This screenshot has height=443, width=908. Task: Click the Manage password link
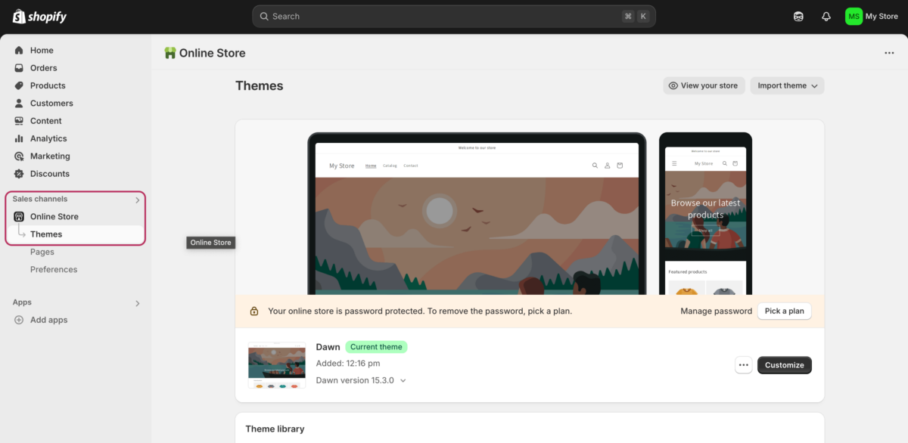pyautogui.click(x=716, y=311)
